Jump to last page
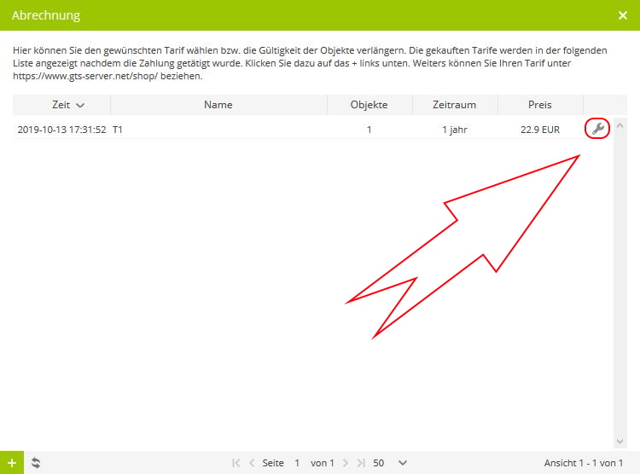This screenshot has height=474, width=640. point(360,463)
